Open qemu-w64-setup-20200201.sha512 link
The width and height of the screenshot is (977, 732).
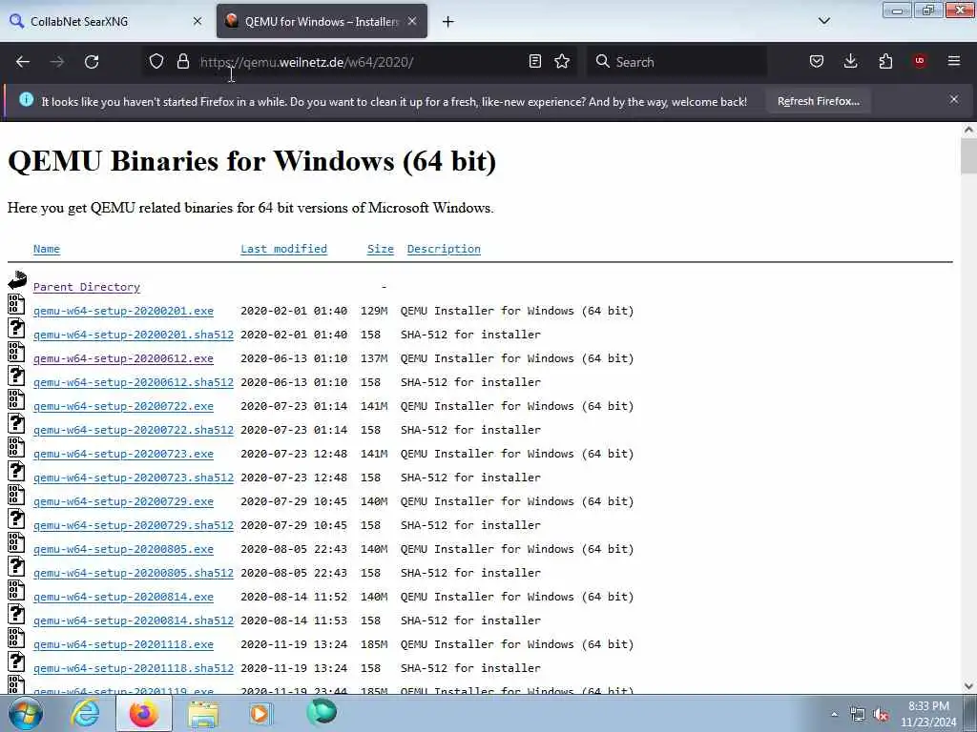pos(134,335)
